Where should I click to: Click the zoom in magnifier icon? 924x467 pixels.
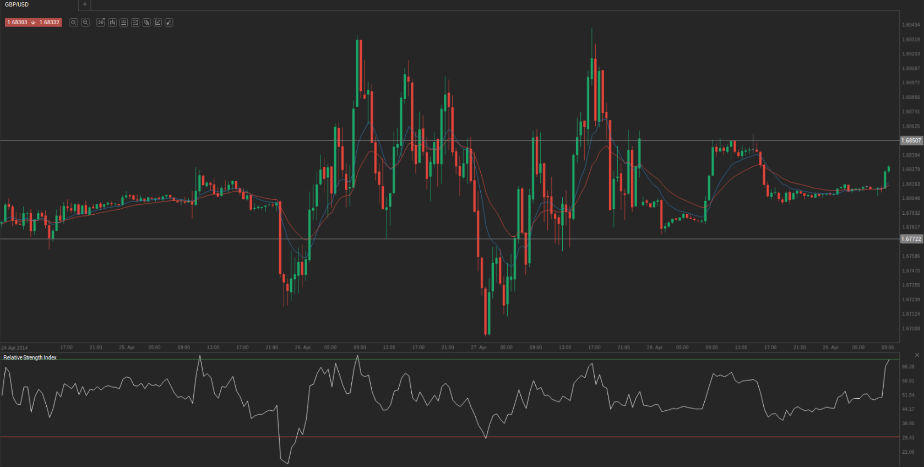click(85, 23)
